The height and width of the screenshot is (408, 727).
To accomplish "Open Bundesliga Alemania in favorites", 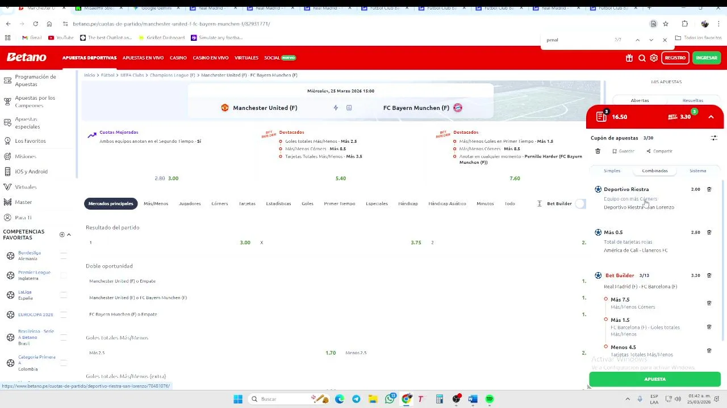I will (x=30, y=256).
